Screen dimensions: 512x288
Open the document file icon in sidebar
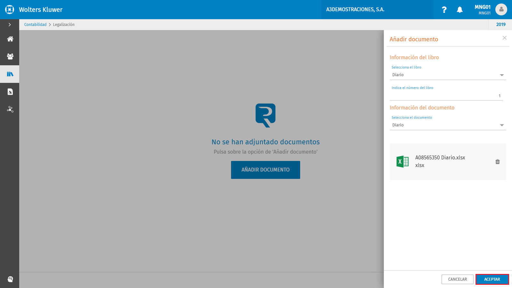pyautogui.click(x=10, y=92)
